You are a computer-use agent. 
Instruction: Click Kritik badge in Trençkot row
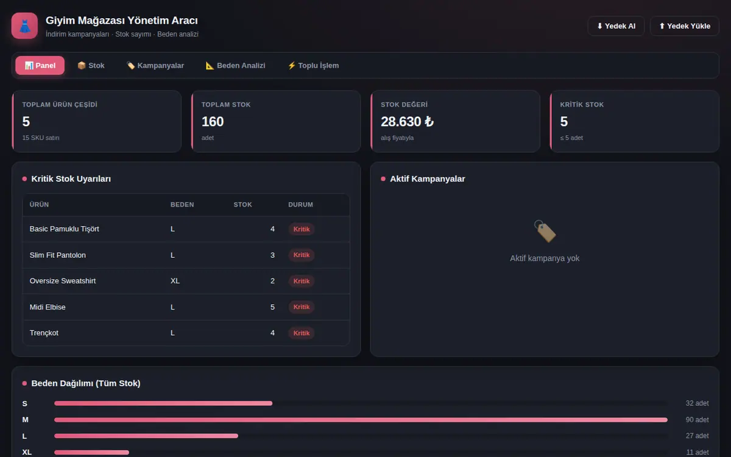(x=302, y=333)
